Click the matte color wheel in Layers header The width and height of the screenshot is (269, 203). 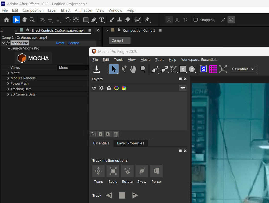coord(124,88)
